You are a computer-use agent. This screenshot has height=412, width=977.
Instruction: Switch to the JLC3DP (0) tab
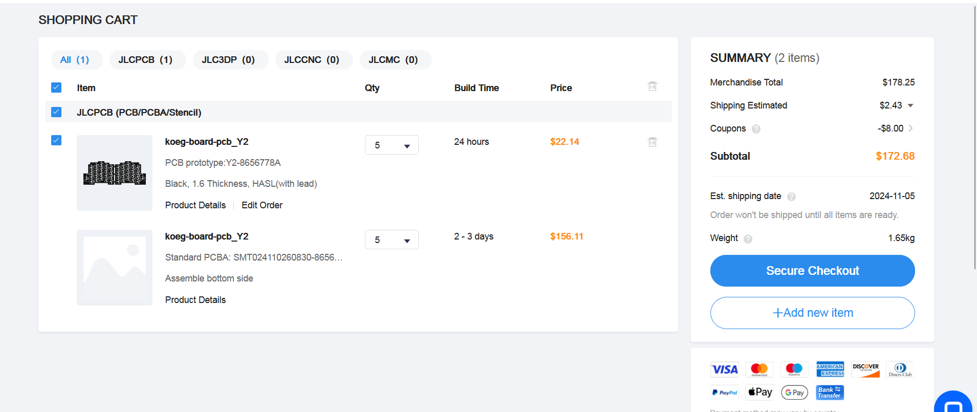[x=228, y=60]
